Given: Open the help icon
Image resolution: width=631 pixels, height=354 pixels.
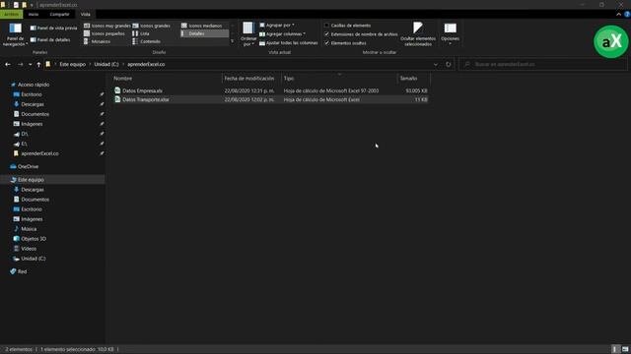Looking at the screenshot, I should (x=627, y=15).
